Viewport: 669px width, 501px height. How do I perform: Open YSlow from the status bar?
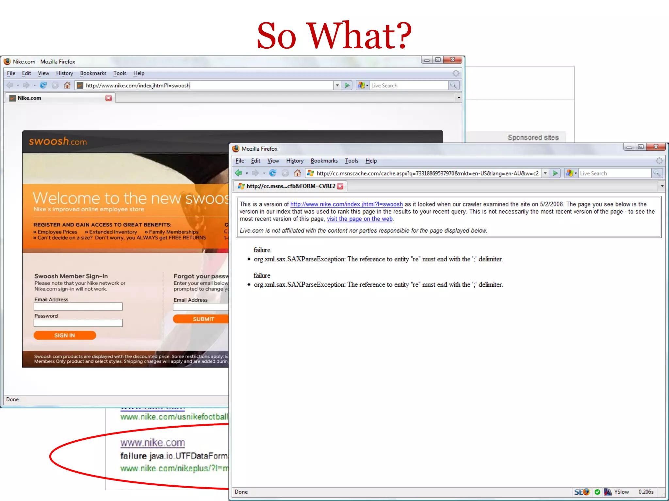click(x=621, y=492)
